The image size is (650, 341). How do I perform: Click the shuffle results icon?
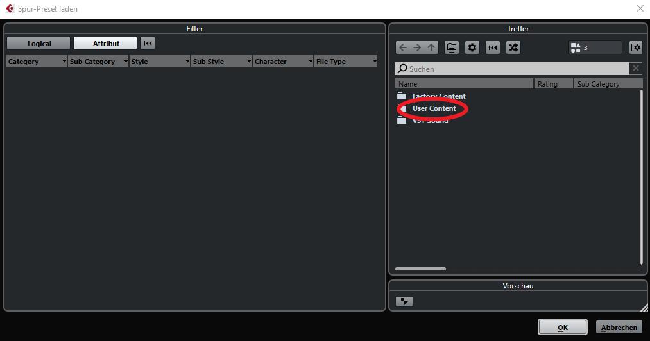[513, 47]
